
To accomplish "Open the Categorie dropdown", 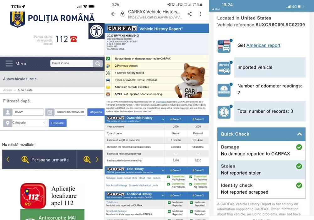I will [29, 123].
